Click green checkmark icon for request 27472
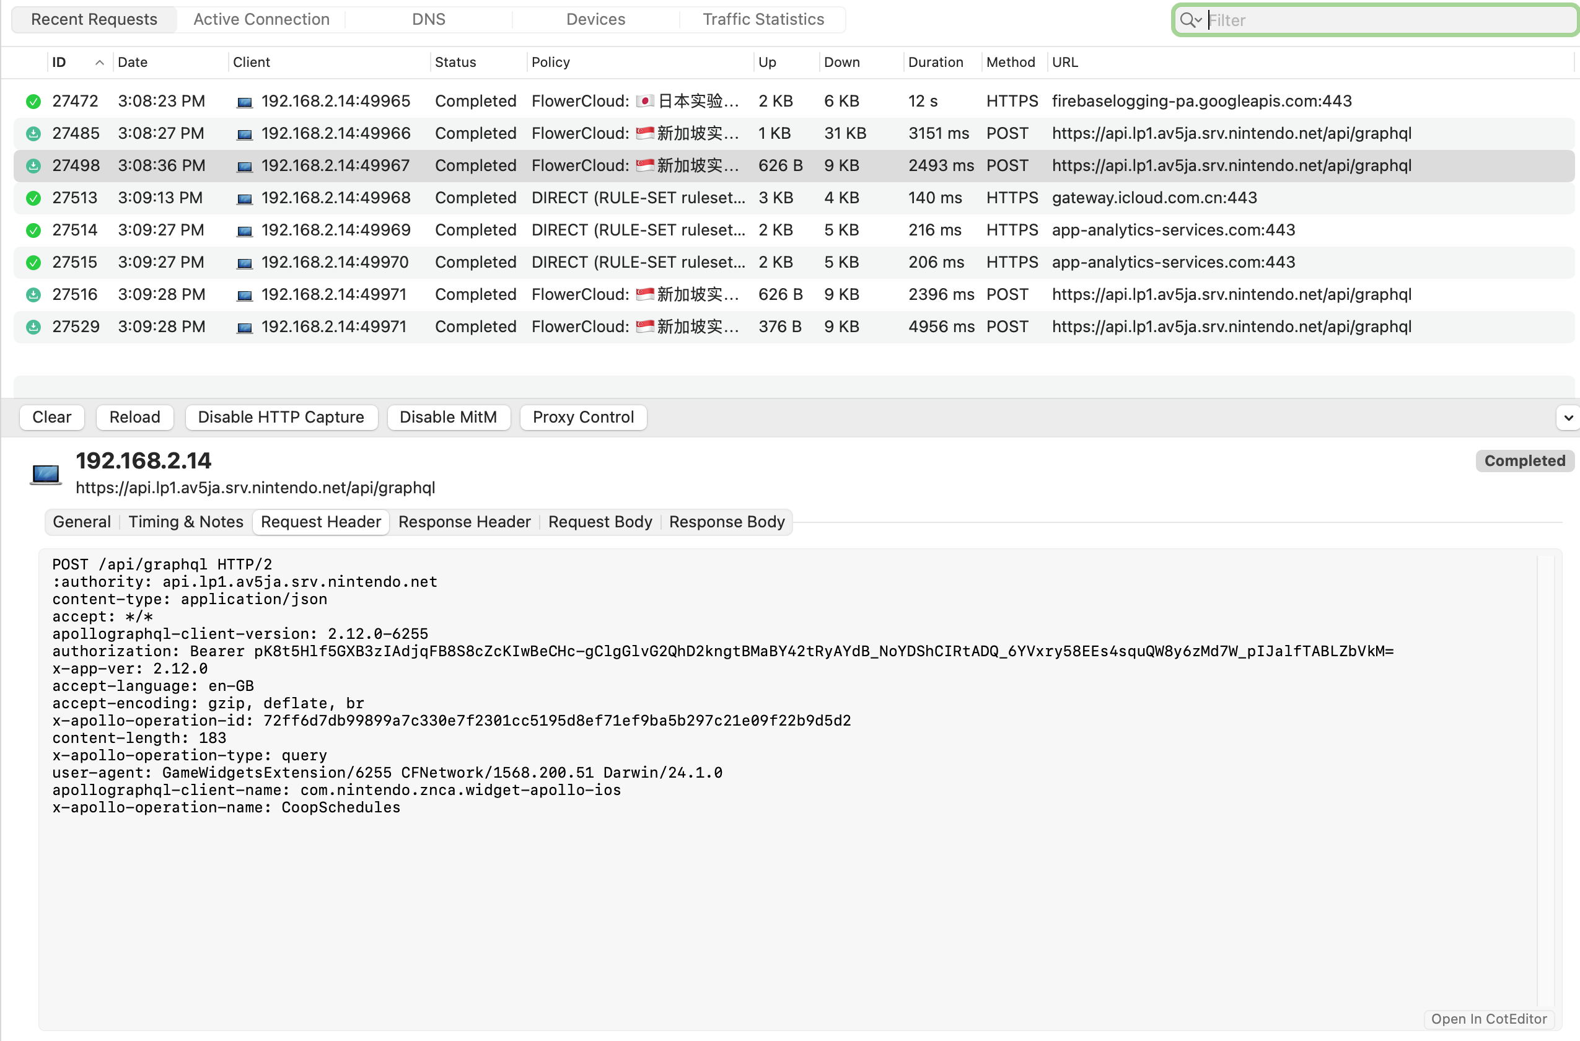The height and width of the screenshot is (1041, 1580). [x=33, y=102]
